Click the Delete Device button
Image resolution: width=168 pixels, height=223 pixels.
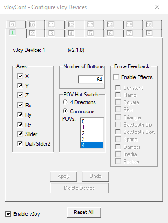pyautogui.click(x=79, y=188)
